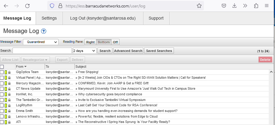The height and width of the screenshot is (125, 275).
Task: Click yellow status marker for Emma Smith row
Action: [x=6, y=111]
